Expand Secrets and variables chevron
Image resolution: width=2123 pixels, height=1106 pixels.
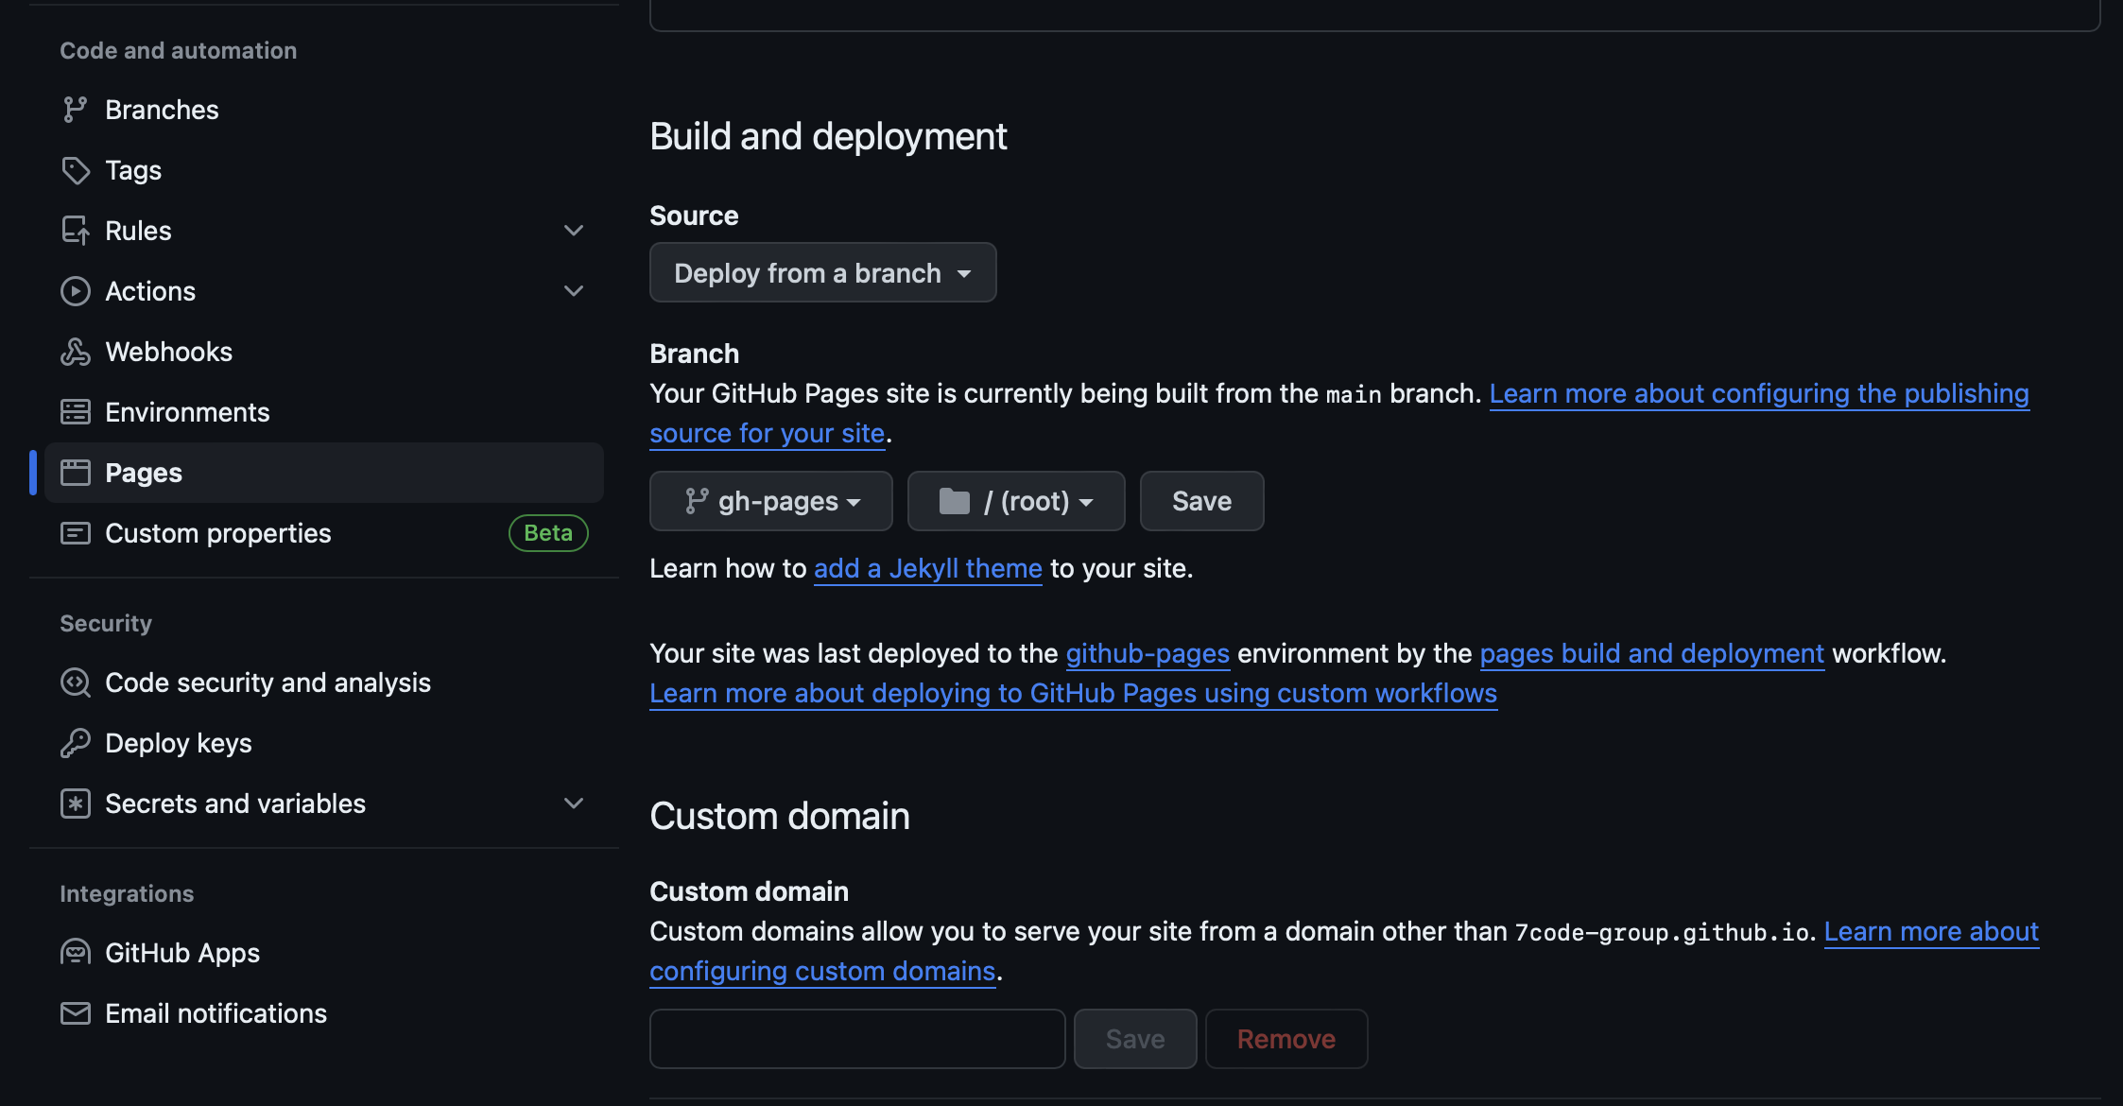click(574, 804)
